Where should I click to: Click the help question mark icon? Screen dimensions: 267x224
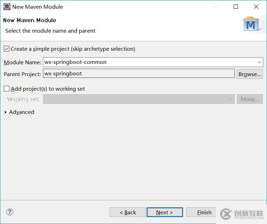pos(10,212)
